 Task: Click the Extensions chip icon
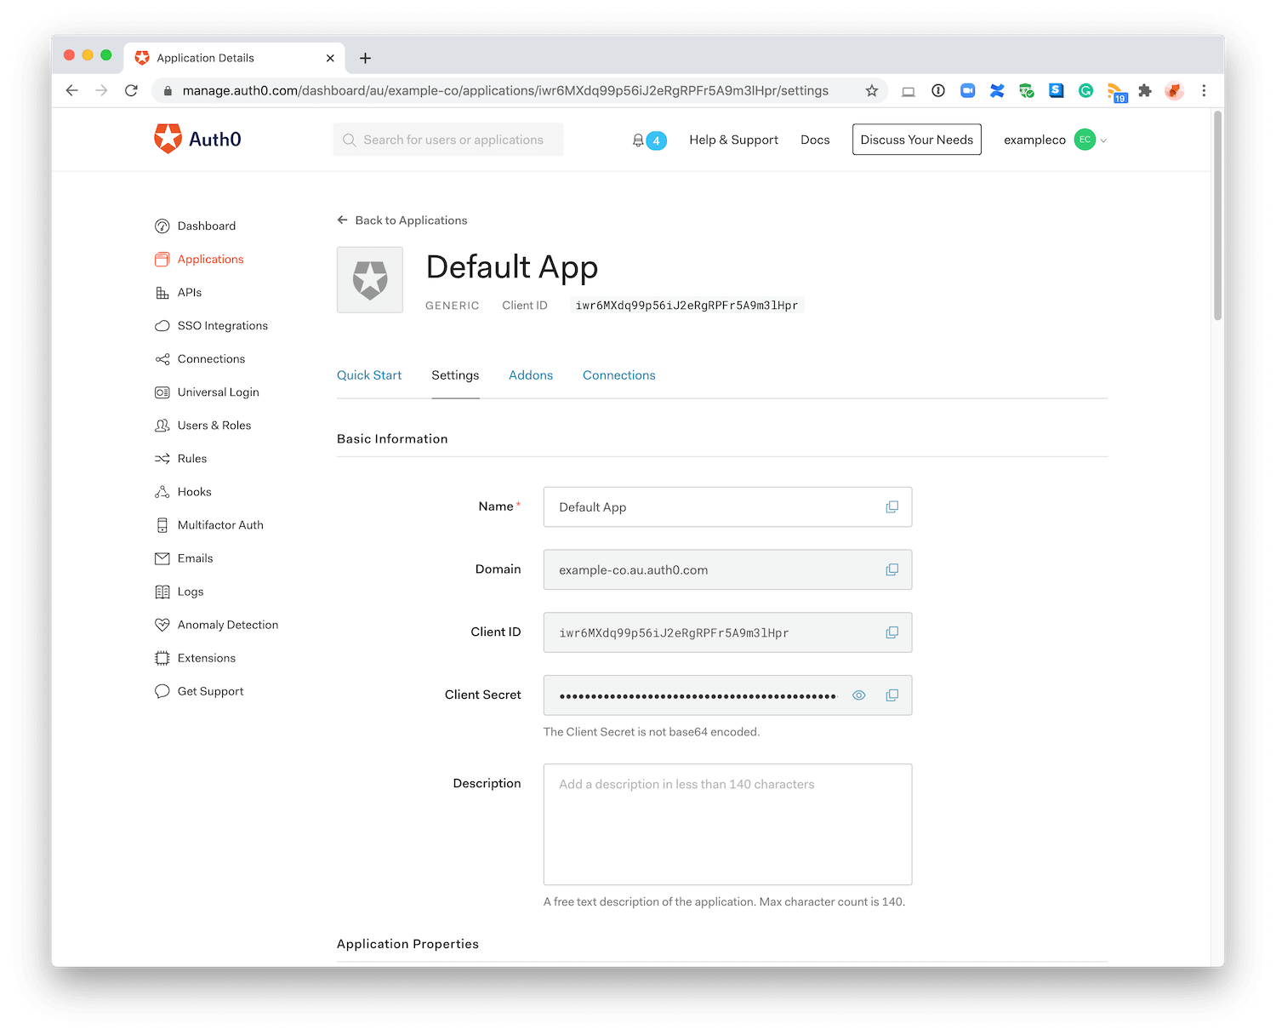point(162,658)
